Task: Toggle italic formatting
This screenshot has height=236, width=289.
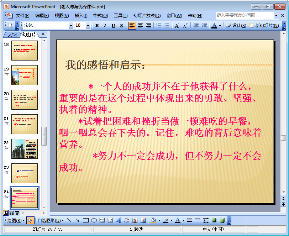Action: [105, 26]
